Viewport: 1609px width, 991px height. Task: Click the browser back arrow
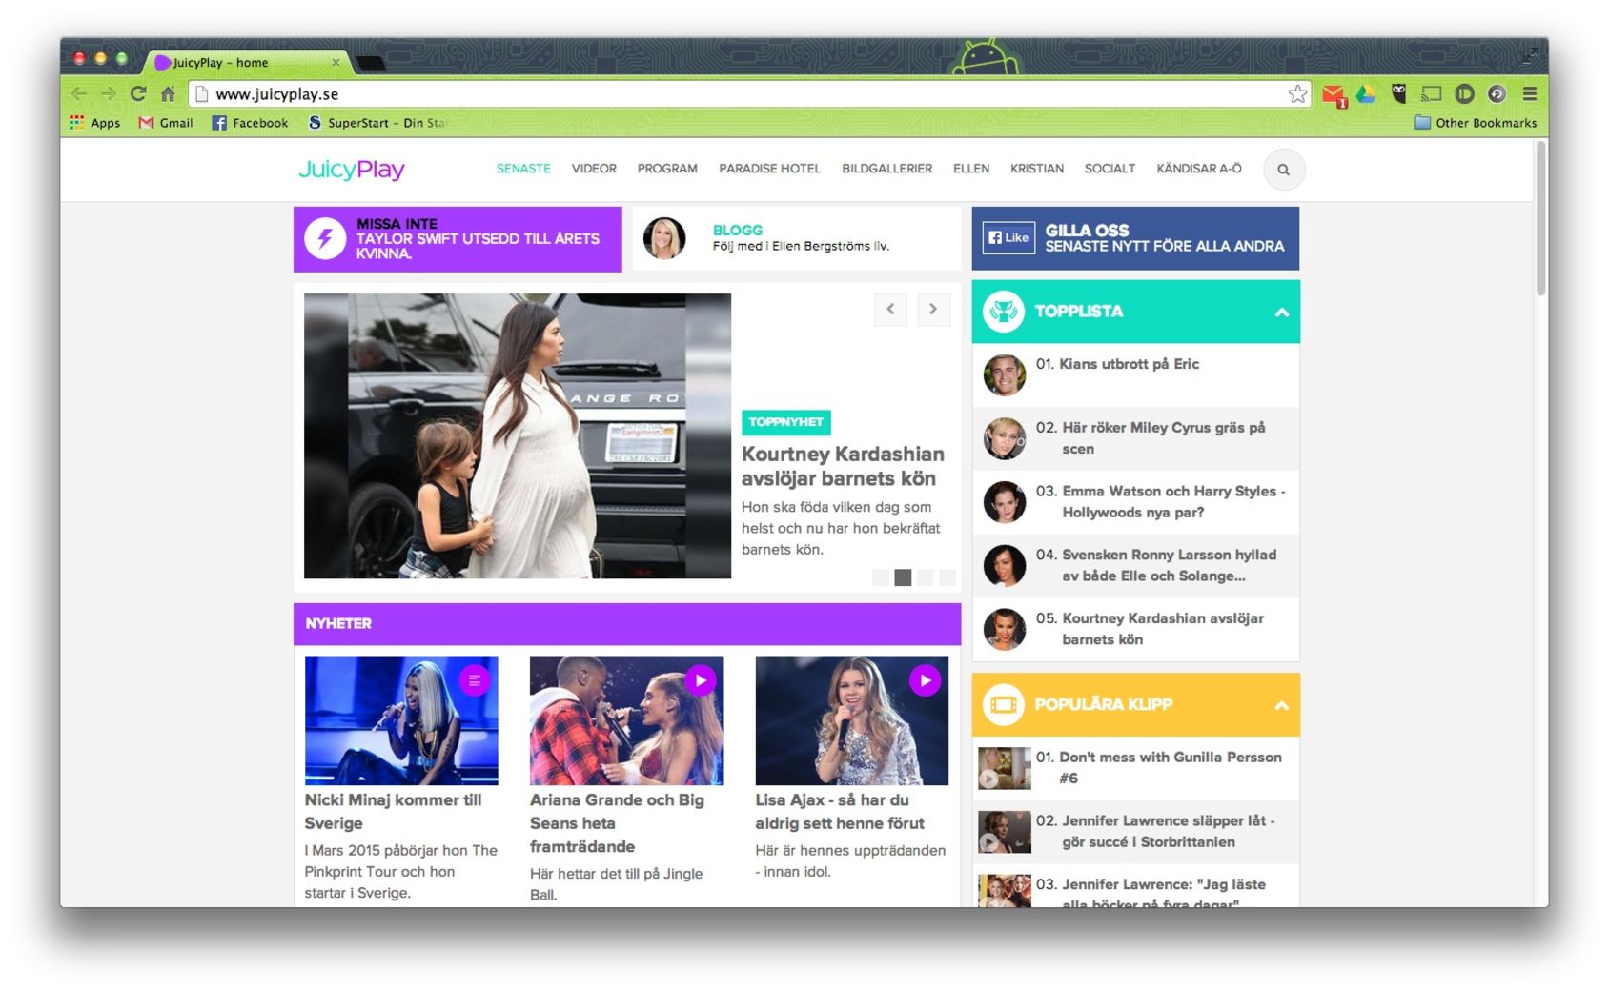point(79,93)
